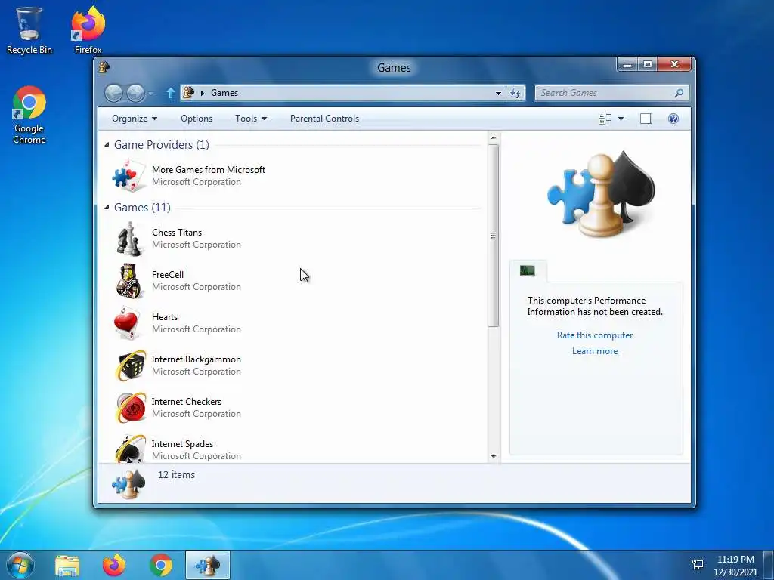Open the view options dropdown arrow
The image size is (774, 580).
(621, 119)
